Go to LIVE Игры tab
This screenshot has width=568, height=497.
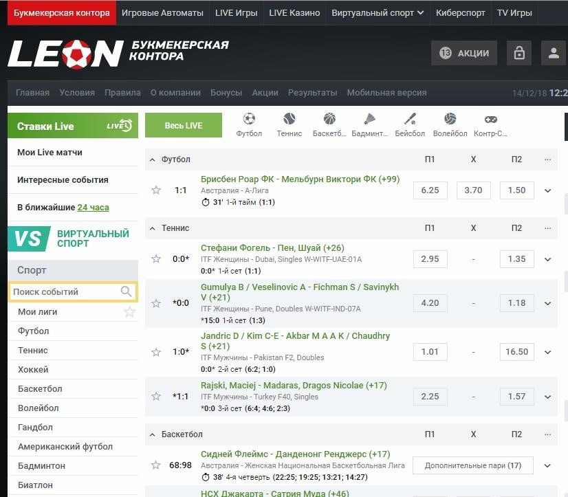tap(236, 12)
